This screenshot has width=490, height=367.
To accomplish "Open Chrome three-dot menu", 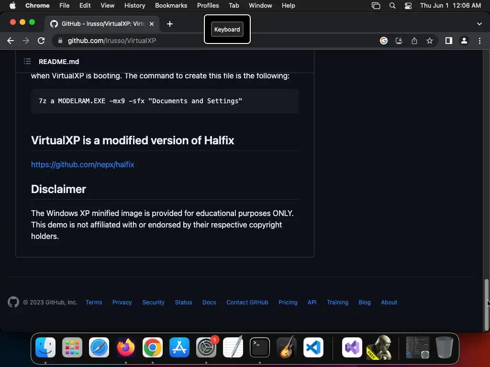I will [x=479, y=41].
